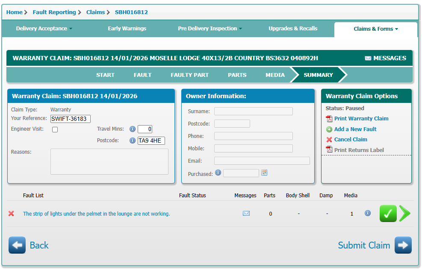Click the Back button

pos(29,245)
